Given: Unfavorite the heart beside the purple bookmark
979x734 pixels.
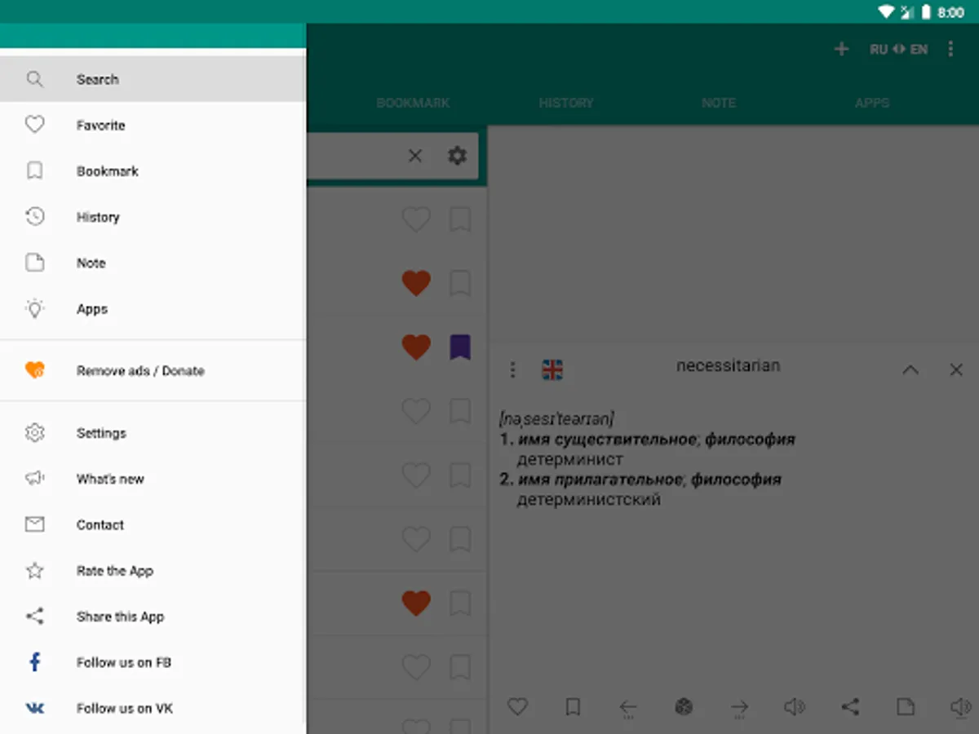Looking at the screenshot, I should click(x=416, y=347).
